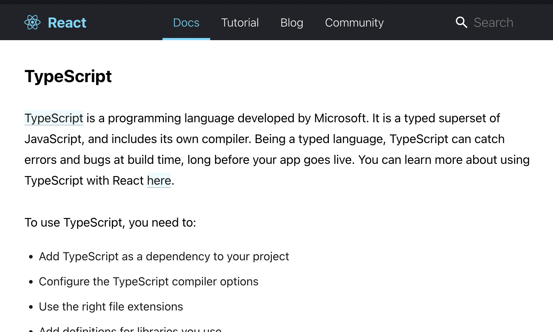Click 'To use TypeScript, you need to:' text
This screenshot has width=553, height=332.
click(110, 223)
